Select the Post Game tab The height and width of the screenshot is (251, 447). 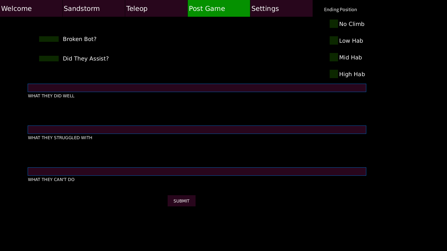coord(219,8)
